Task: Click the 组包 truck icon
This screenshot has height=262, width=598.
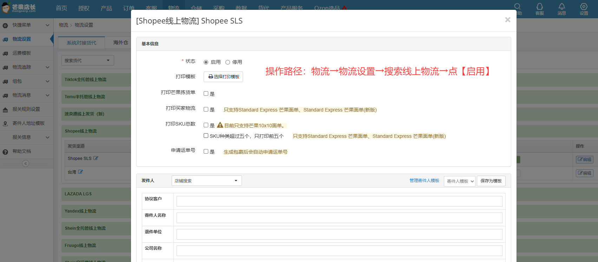Action: [x=5, y=82]
